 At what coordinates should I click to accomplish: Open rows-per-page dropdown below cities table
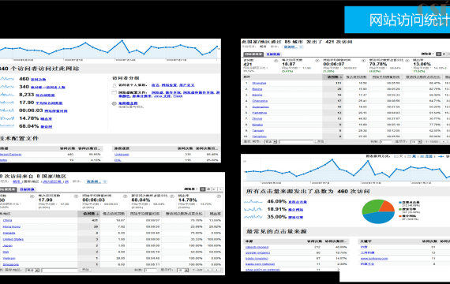click(416, 142)
